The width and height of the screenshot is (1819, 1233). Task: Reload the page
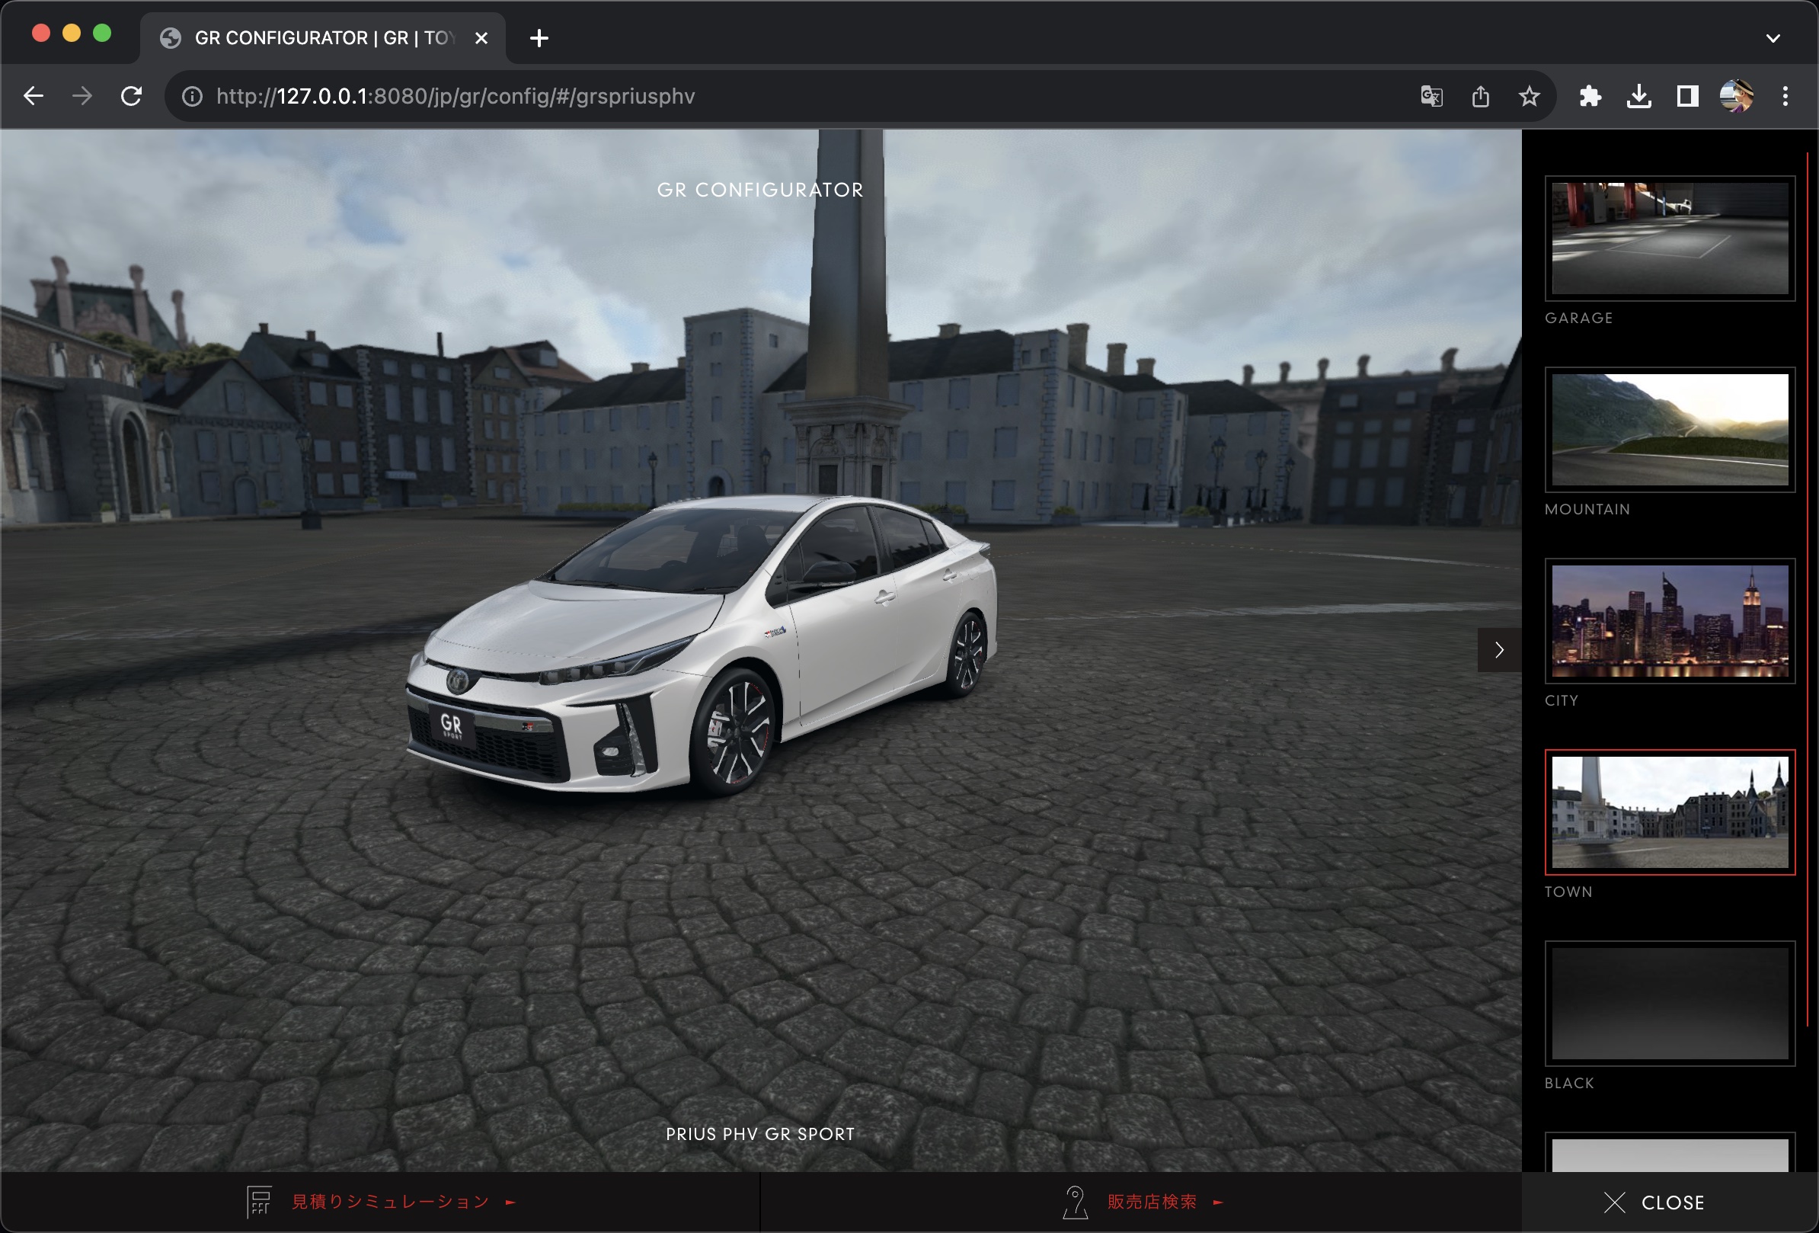pos(132,96)
